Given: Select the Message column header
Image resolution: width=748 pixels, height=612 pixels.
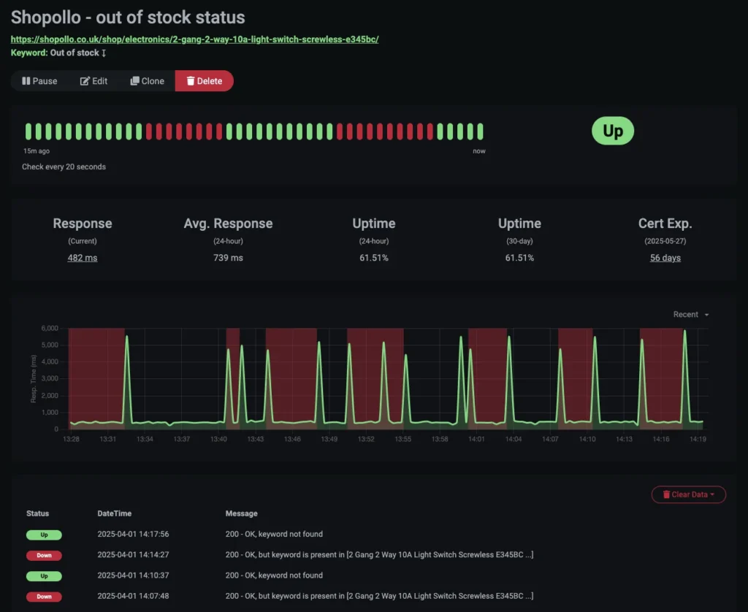Looking at the screenshot, I should tap(240, 513).
